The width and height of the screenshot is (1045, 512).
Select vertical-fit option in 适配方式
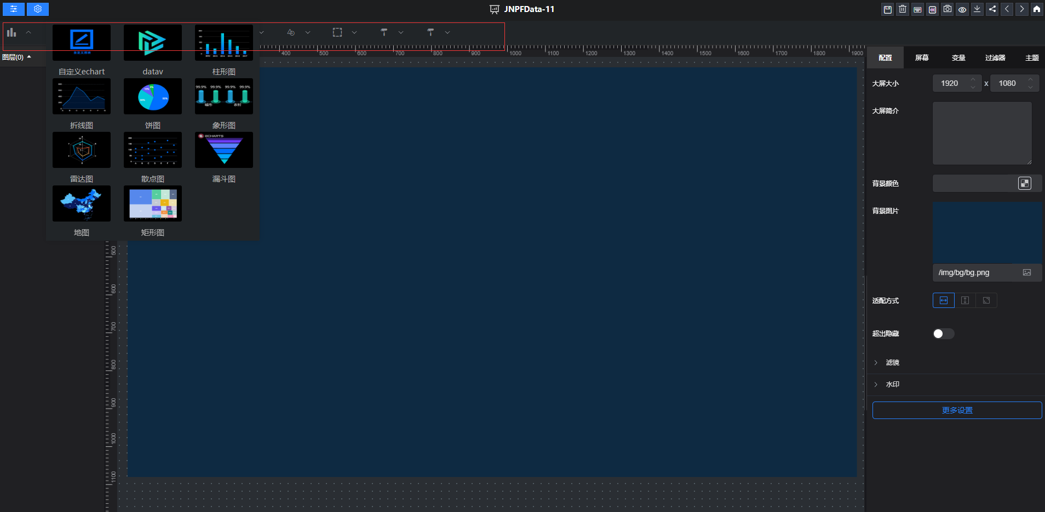[965, 300]
